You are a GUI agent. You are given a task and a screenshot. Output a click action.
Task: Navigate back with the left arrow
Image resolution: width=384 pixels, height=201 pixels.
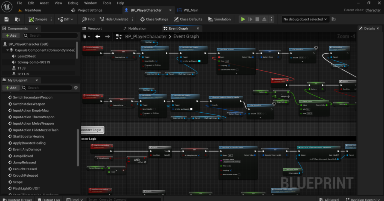coord(98,36)
